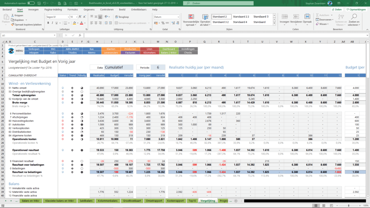The width and height of the screenshot is (370, 208).
Task: Toggle underline formatting in the ribbon
Action: pyautogui.click(x=57, y=23)
